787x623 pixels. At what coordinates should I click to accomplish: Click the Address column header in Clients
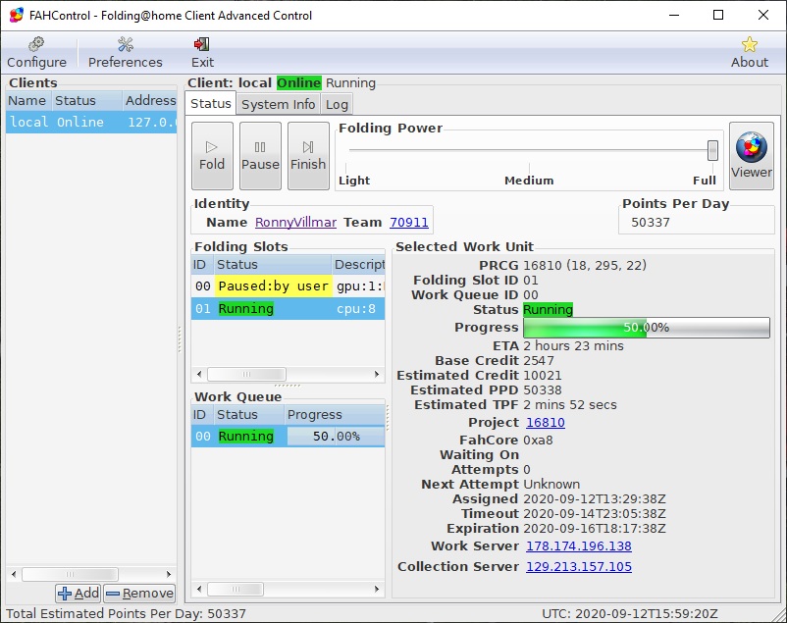[x=149, y=100]
